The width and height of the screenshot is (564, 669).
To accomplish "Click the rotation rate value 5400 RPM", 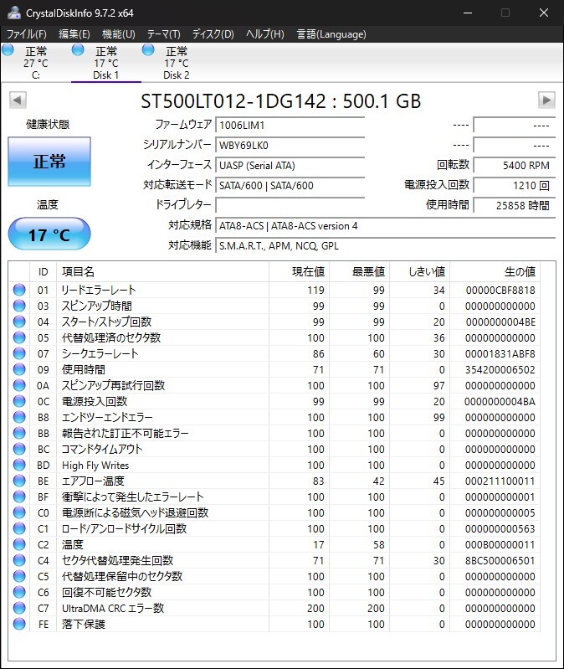I will tap(515, 165).
